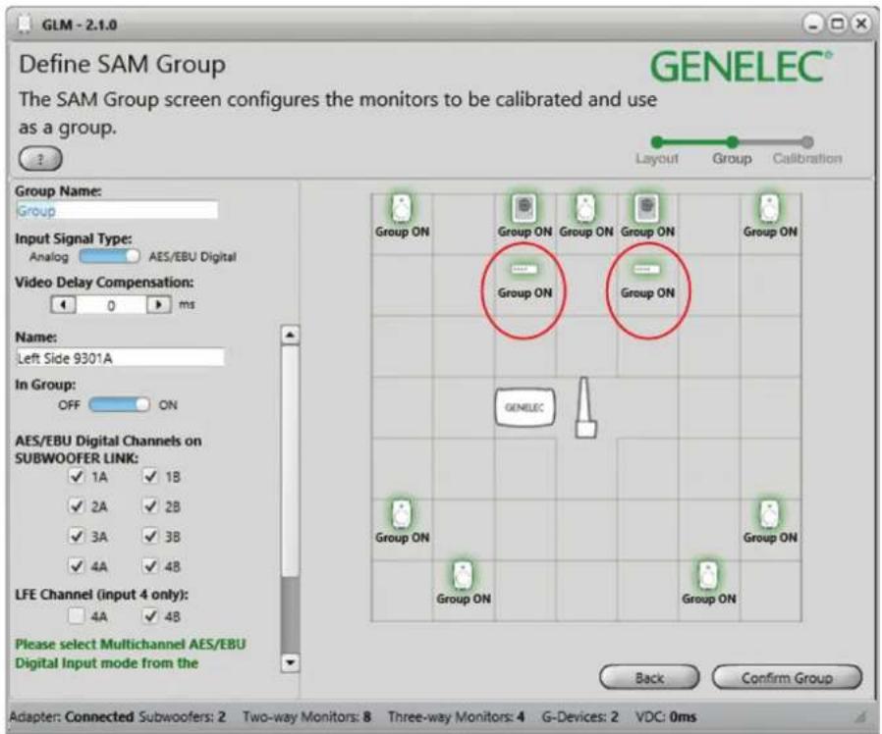Select the top-left corner monitor icon
The image size is (882, 734).
402,208
